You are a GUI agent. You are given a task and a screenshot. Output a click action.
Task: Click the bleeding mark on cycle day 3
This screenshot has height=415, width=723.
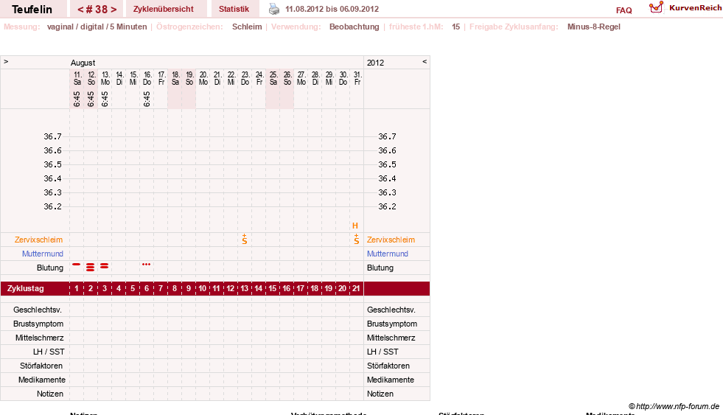click(x=104, y=265)
